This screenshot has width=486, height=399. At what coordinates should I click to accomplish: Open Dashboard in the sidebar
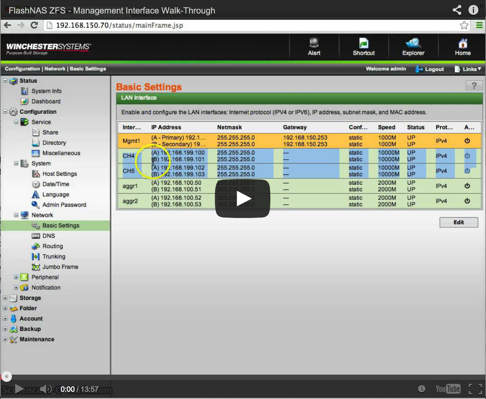pyautogui.click(x=46, y=101)
